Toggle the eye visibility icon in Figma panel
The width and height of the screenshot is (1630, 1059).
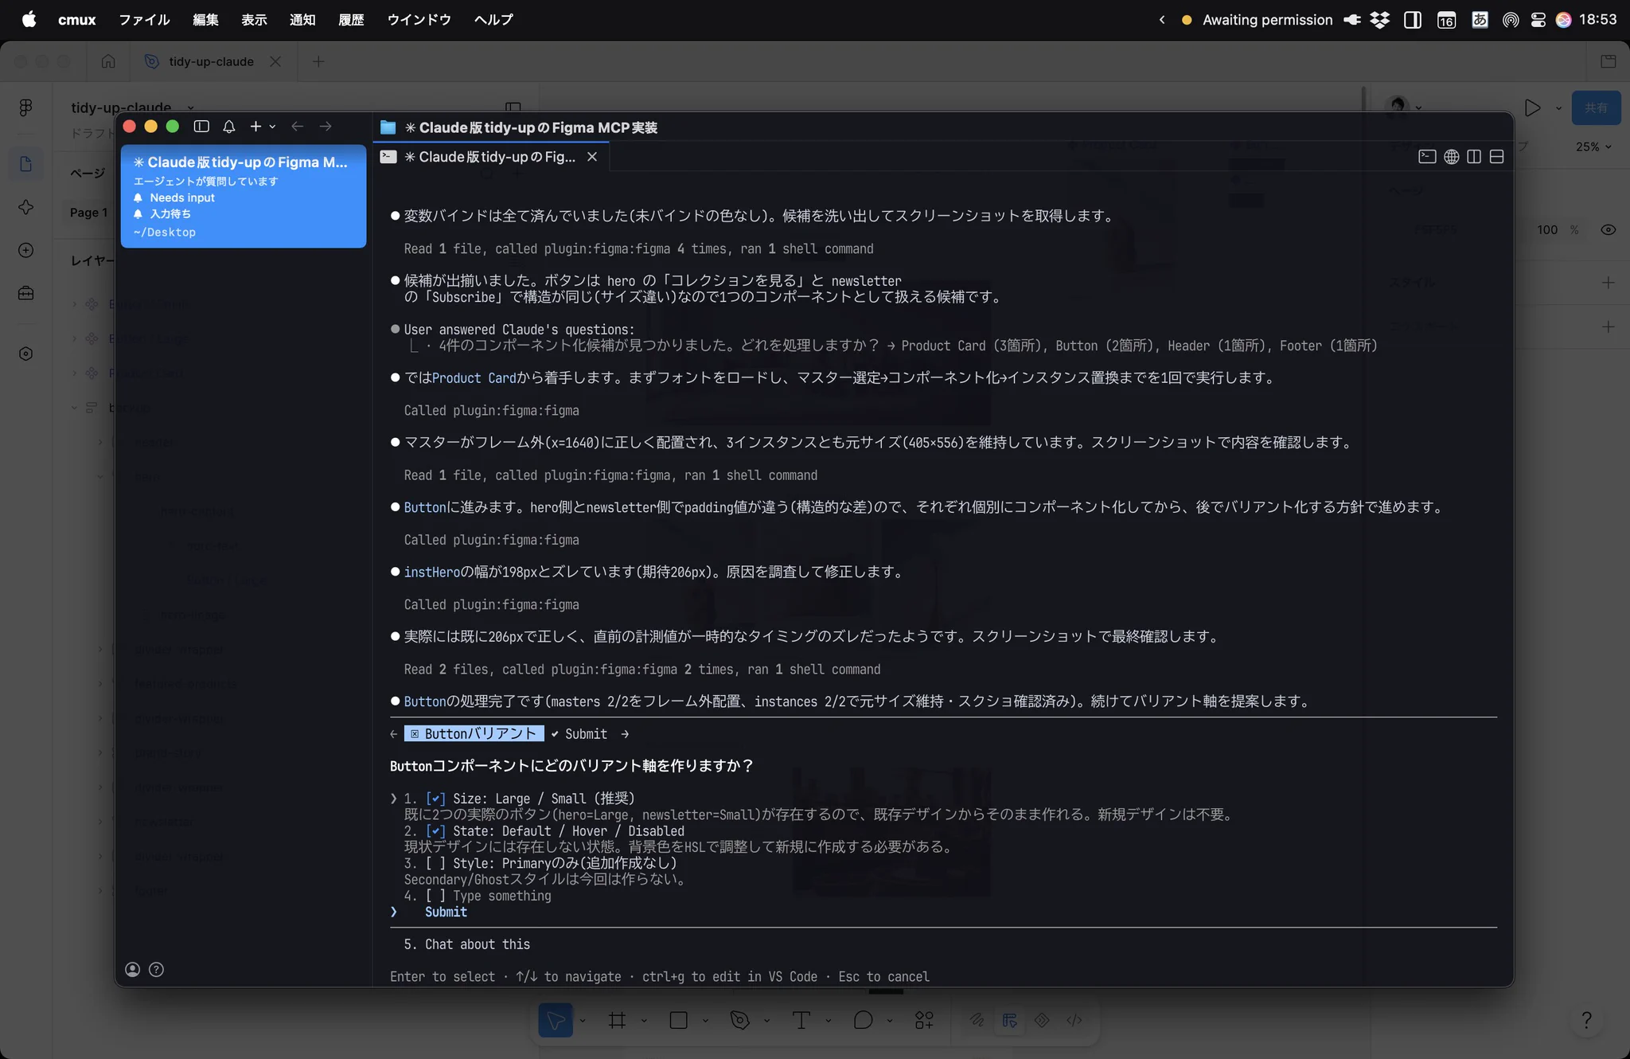[1608, 229]
